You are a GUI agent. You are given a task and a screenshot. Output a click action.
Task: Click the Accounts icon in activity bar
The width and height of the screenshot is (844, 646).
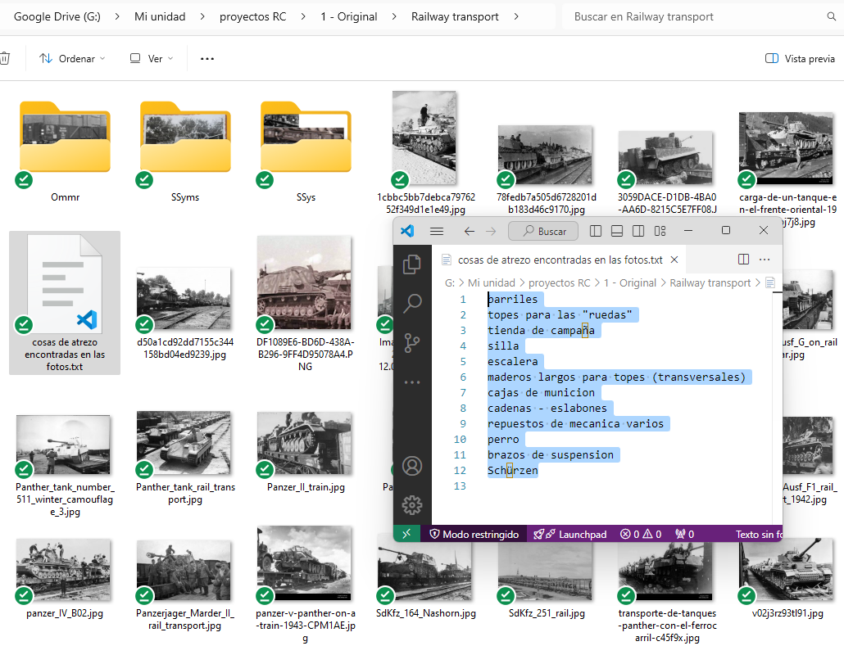tap(412, 466)
